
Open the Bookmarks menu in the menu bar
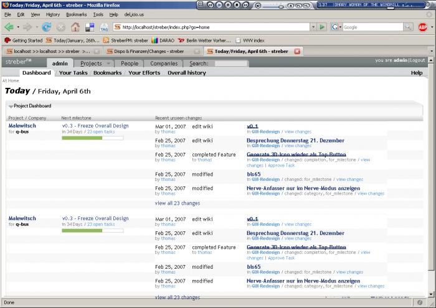click(x=76, y=14)
